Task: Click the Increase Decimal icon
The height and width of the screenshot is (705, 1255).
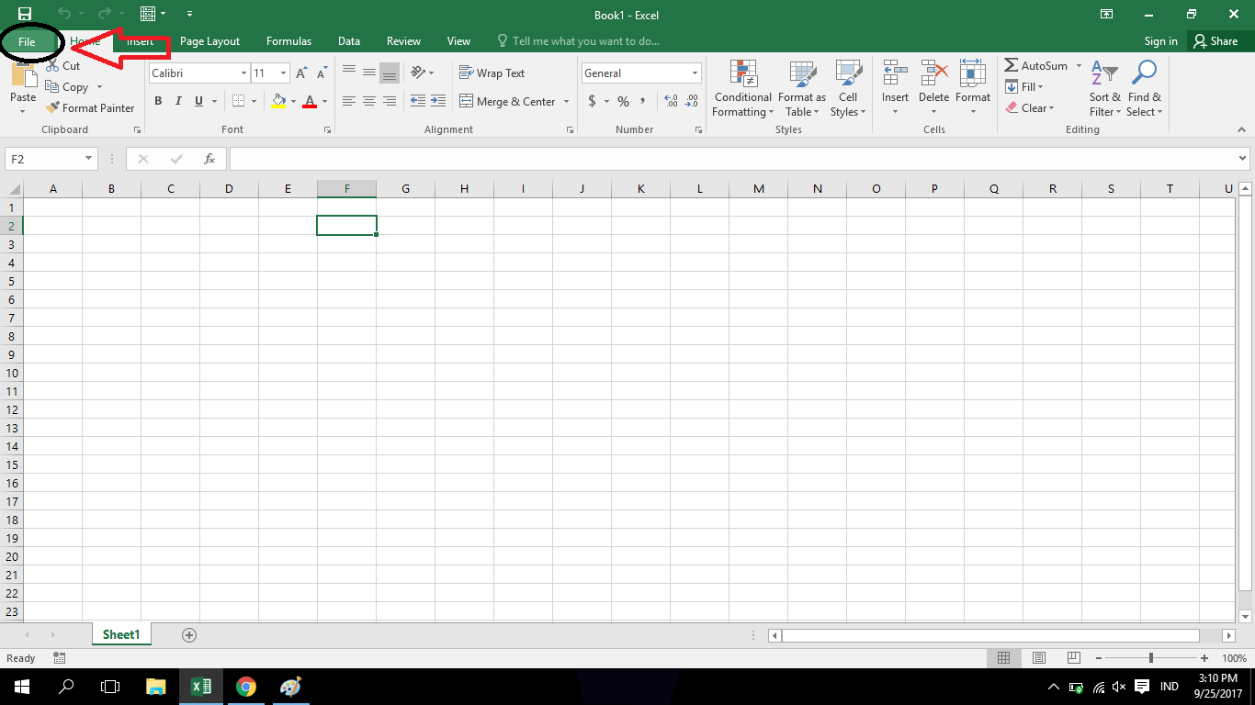Action: coord(672,101)
